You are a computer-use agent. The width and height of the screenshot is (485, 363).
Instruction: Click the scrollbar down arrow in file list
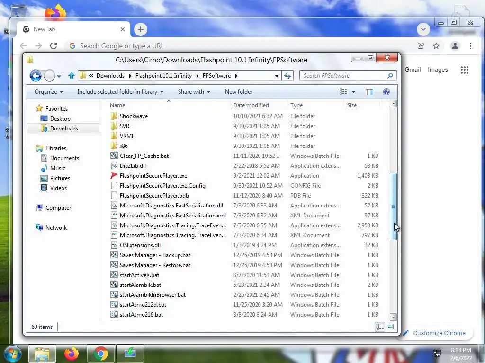[393, 317]
